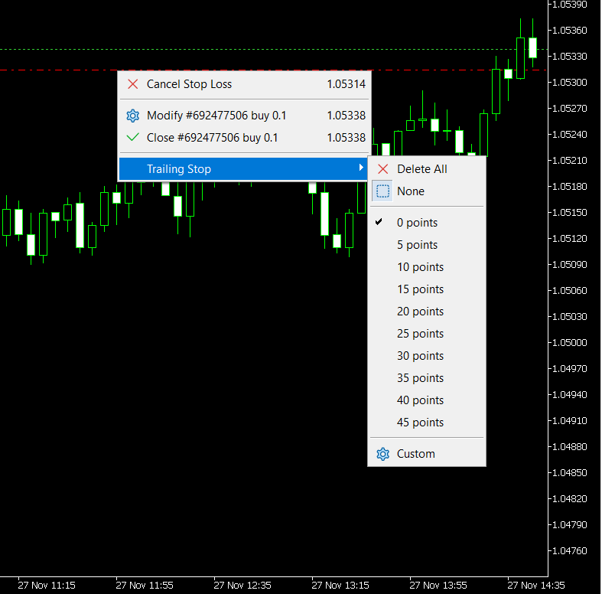Select the checked 0 points option
Screen dimensions: 602x594
pyautogui.click(x=417, y=223)
